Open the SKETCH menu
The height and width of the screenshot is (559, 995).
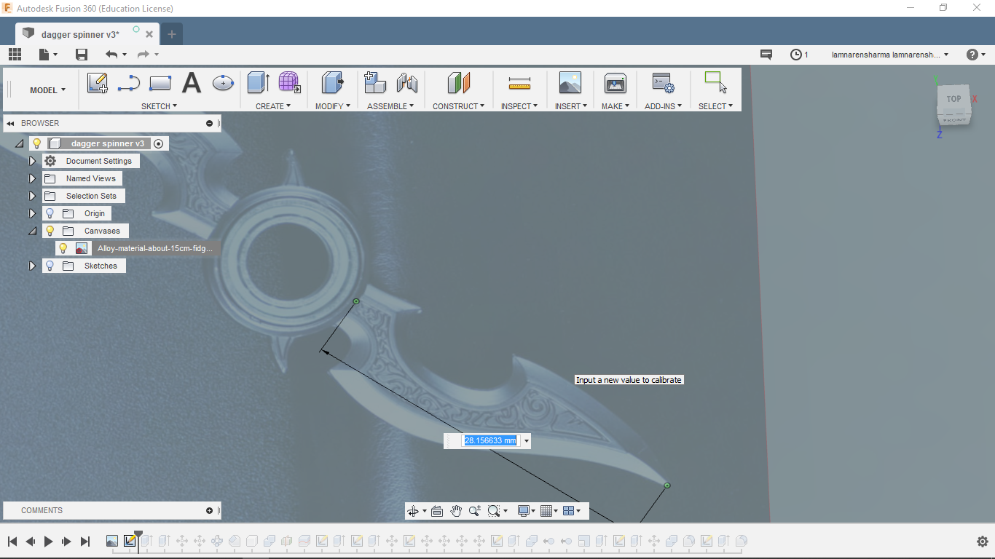point(160,106)
